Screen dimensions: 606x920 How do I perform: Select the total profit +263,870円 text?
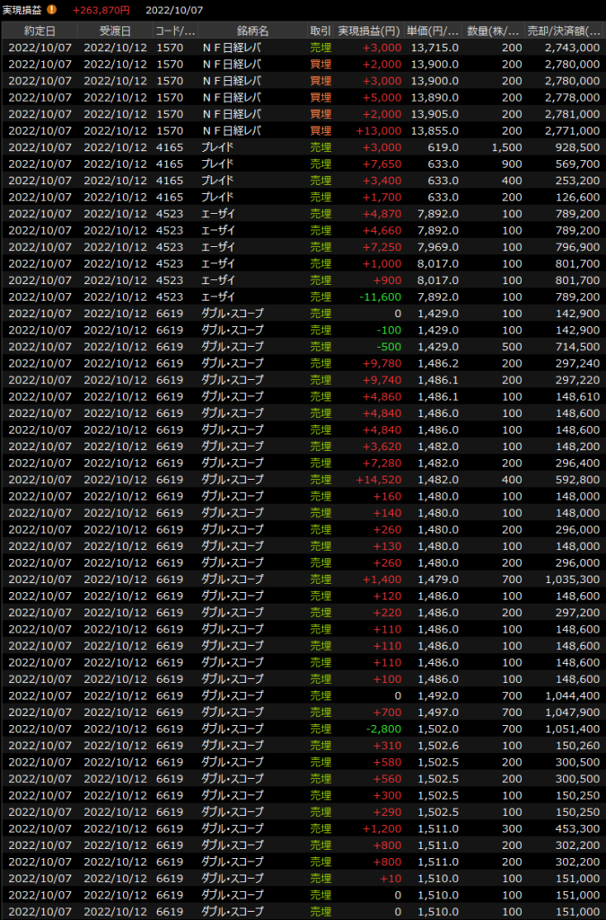pyautogui.click(x=101, y=10)
